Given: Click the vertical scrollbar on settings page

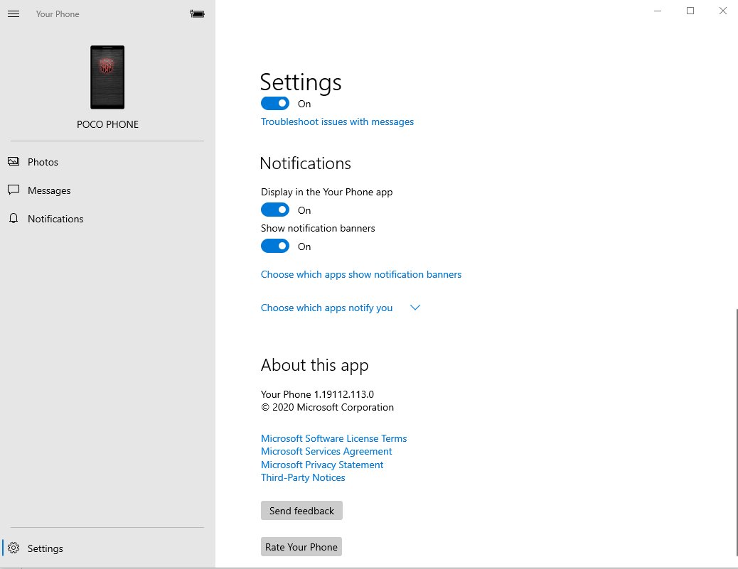Looking at the screenshot, I should click(737, 433).
